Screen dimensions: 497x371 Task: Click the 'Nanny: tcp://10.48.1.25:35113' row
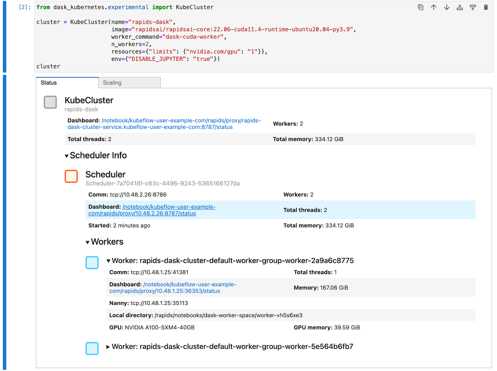(x=148, y=303)
